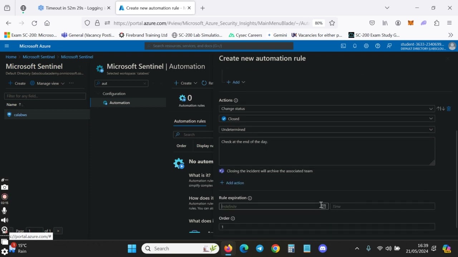Toggle the recorder speaker audio icon

click(5, 220)
